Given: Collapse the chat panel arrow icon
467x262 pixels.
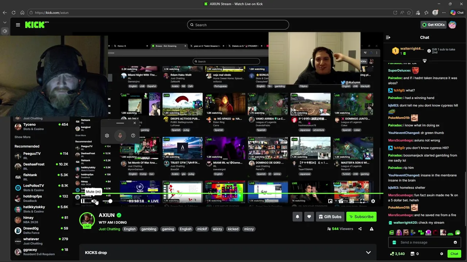Looking at the screenshot, I should (388, 37).
